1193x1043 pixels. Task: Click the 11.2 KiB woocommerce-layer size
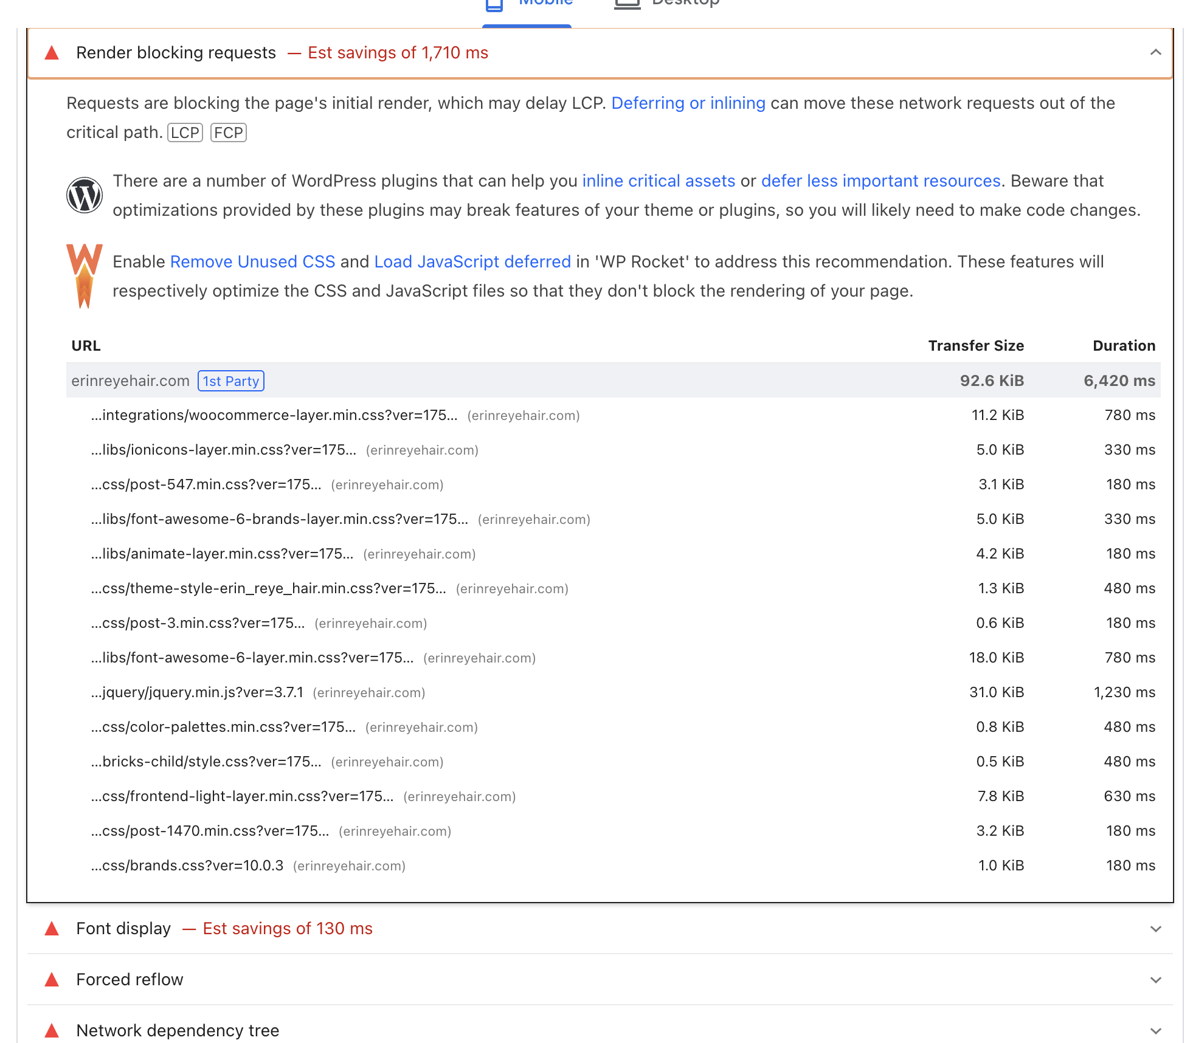point(998,415)
